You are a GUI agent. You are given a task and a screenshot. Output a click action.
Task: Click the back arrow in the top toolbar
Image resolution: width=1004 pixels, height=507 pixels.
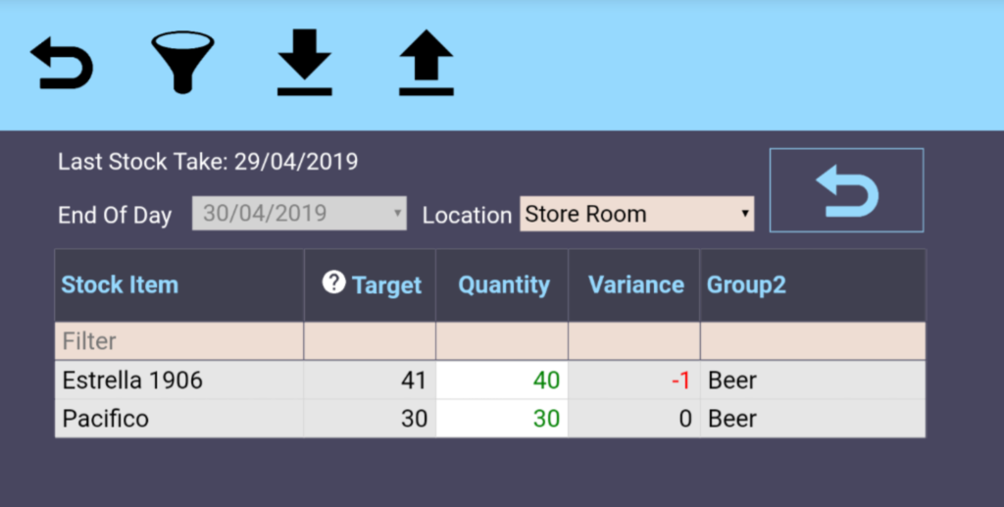click(62, 64)
